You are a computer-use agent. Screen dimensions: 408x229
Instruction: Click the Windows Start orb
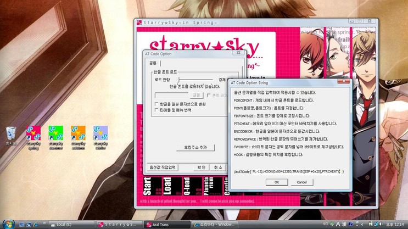(x=8, y=224)
